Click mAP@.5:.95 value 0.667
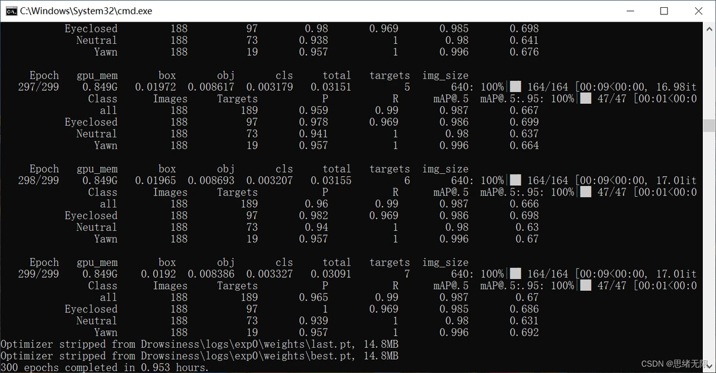The width and height of the screenshot is (716, 373). 524,110
